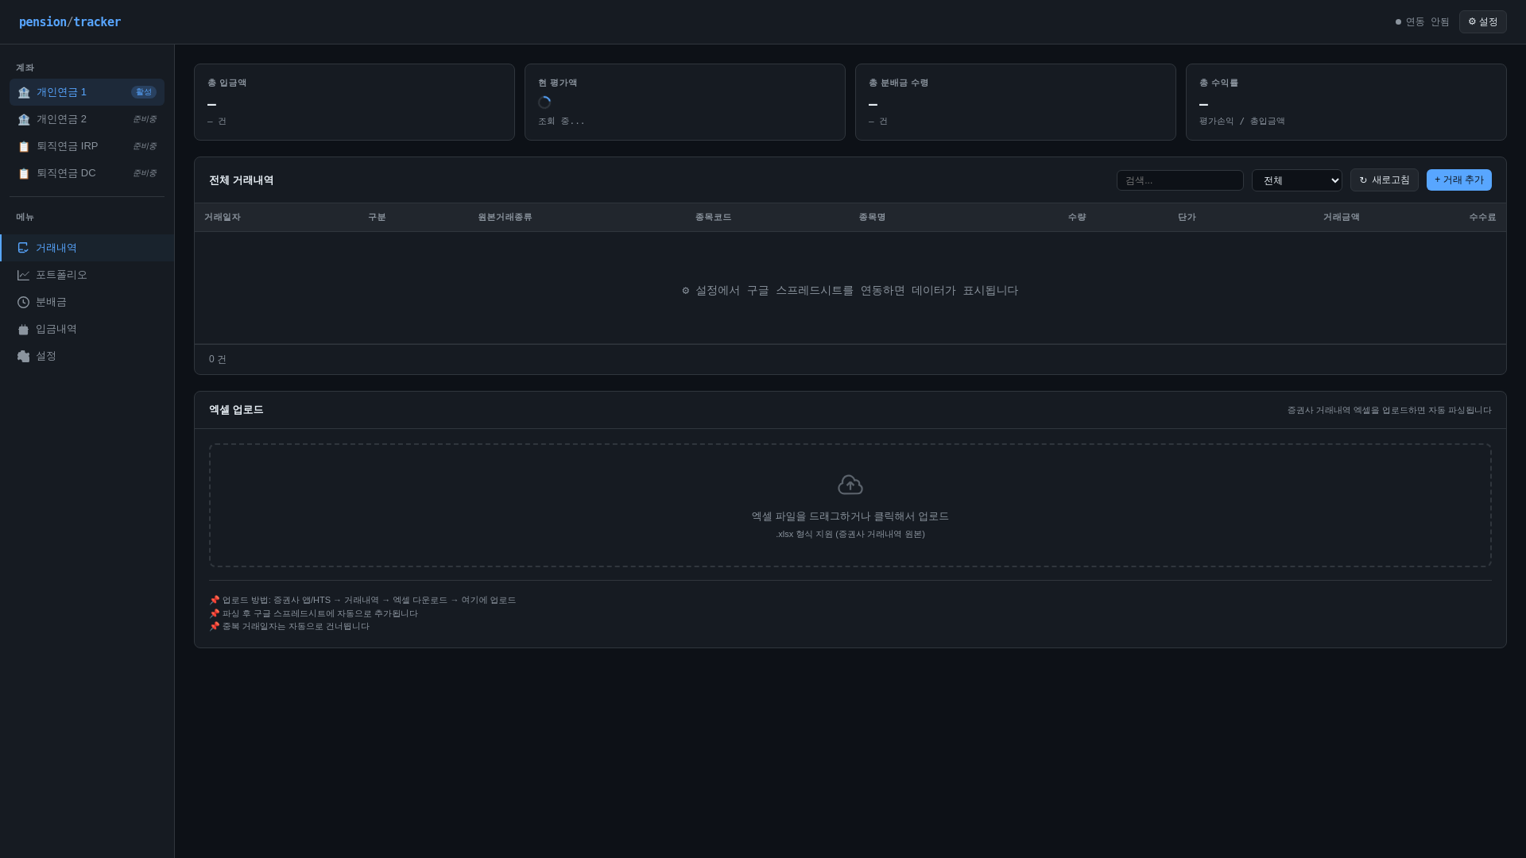Click the 거래 추가 button
This screenshot has height=858, width=1526.
[1458, 180]
